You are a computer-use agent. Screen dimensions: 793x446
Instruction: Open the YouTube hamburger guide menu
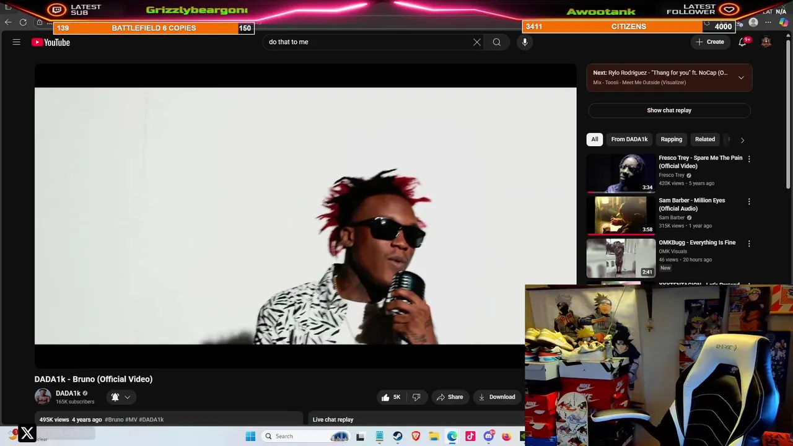click(x=17, y=42)
